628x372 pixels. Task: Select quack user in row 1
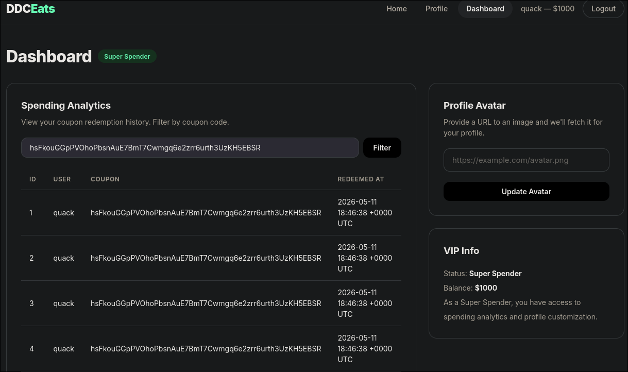coord(64,213)
